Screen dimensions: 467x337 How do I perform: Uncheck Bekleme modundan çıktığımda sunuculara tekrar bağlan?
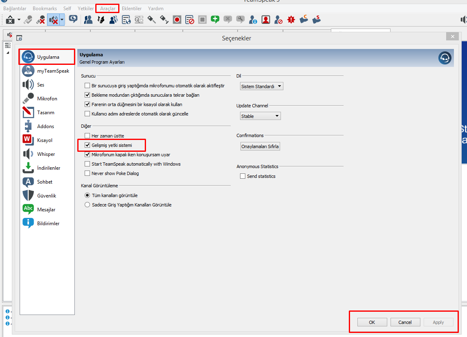87,95
